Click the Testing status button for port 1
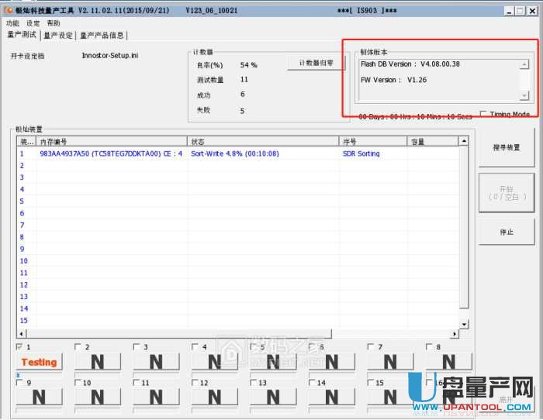The width and height of the screenshot is (543, 420). point(39,362)
